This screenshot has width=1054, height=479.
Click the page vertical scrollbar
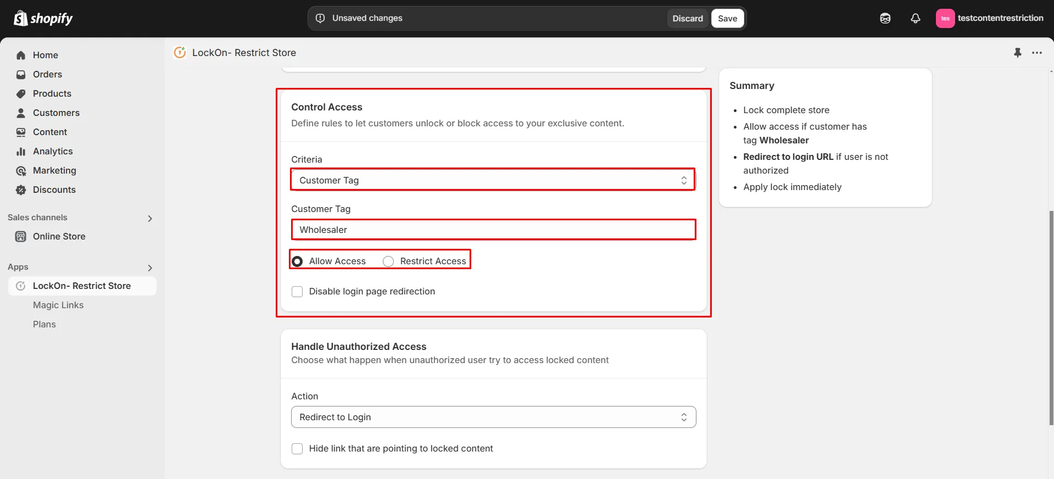pos(1051,318)
